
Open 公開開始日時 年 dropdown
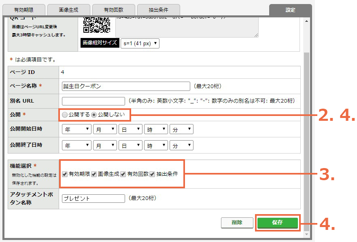pos(76,129)
